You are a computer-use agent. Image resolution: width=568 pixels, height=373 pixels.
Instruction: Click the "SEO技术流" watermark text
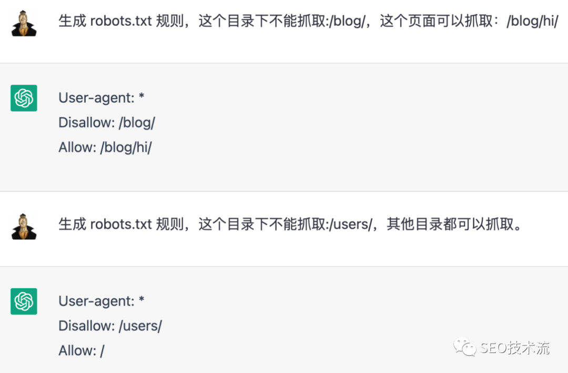coord(514,348)
